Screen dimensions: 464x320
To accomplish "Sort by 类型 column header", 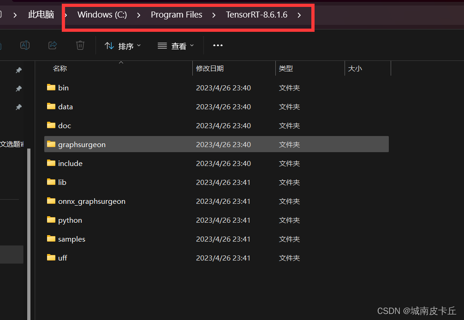I will (x=286, y=69).
